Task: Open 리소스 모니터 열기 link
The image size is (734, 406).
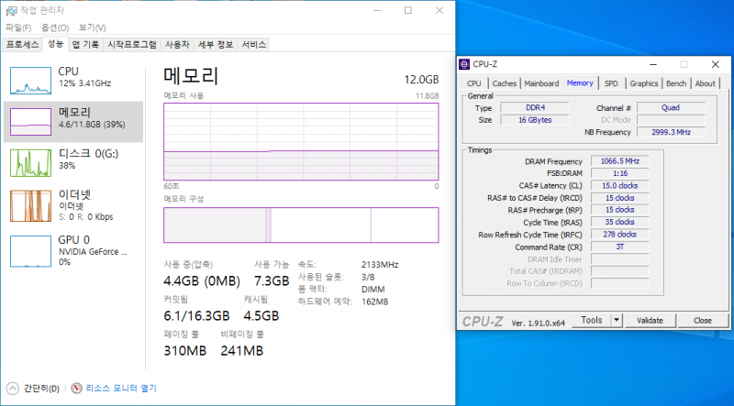Action: point(121,389)
